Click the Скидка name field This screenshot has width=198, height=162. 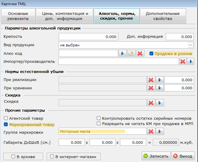pyautogui.click(x=103, y=103)
